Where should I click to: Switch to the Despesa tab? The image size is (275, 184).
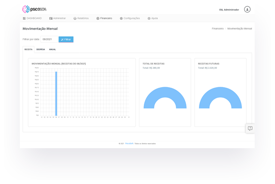coord(41,49)
